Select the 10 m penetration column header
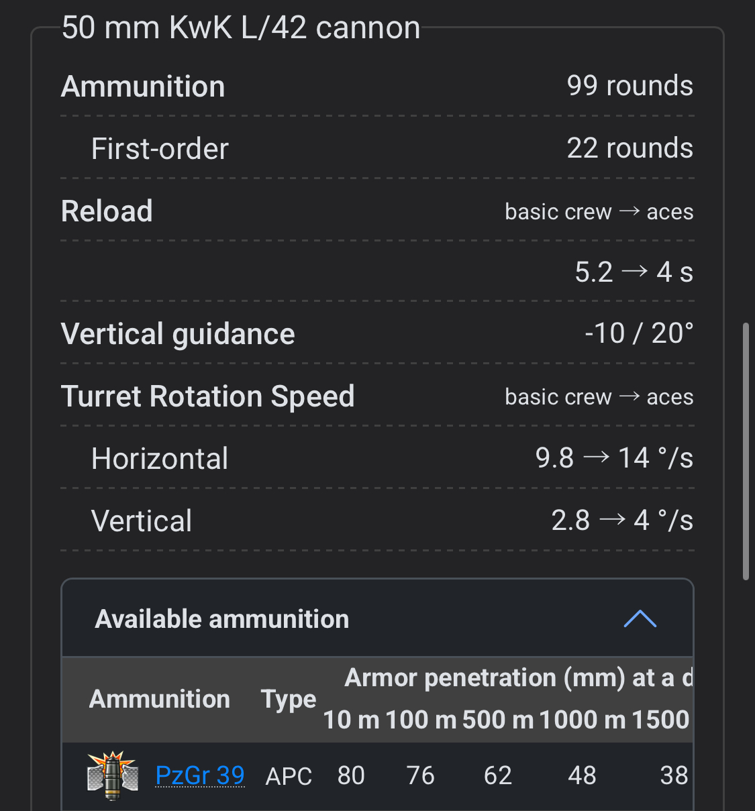The width and height of the screenshot is (755, 811). coord(350,720)
